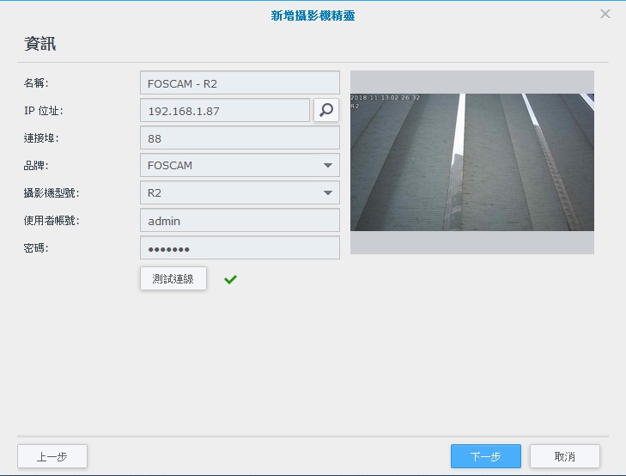Screen dimensions: 626x476
Task: Open the 品牌 FOSCAM brand dropdown
Action: click(x=240, y=165)
